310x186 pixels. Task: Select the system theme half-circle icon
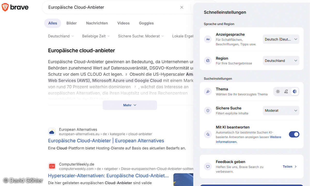(x=295, y=91)
